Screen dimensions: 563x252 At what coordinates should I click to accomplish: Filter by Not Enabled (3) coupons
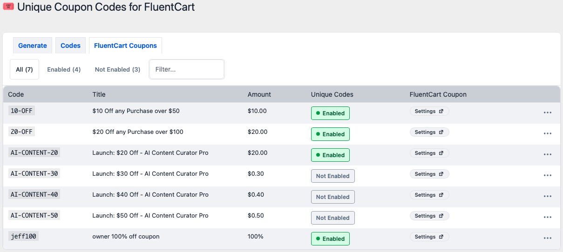pos(117,69)
